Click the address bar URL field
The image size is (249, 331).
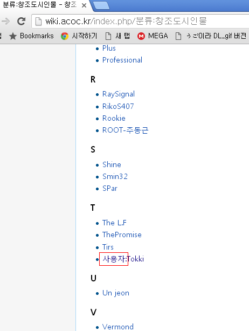click(x=140, y=21)
